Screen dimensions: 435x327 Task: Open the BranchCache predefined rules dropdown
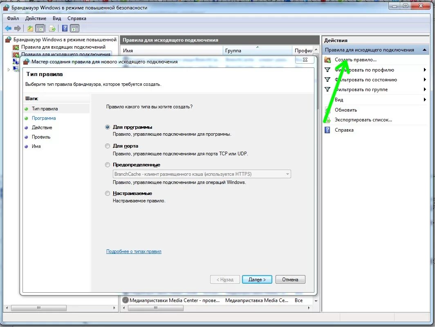tap(202, 174)
